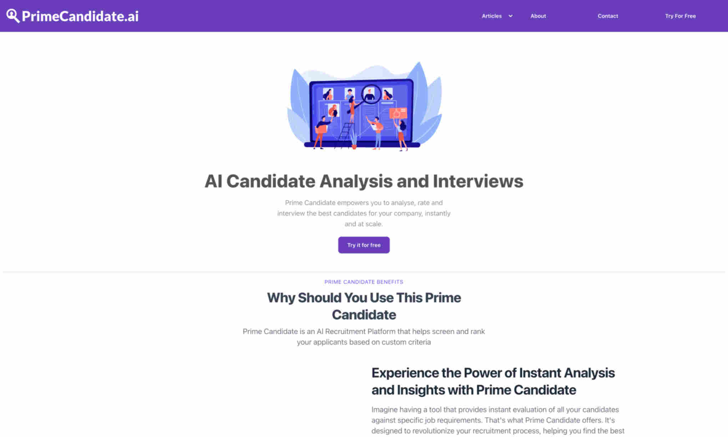Click Try For Free header button

tap(681, 16)
